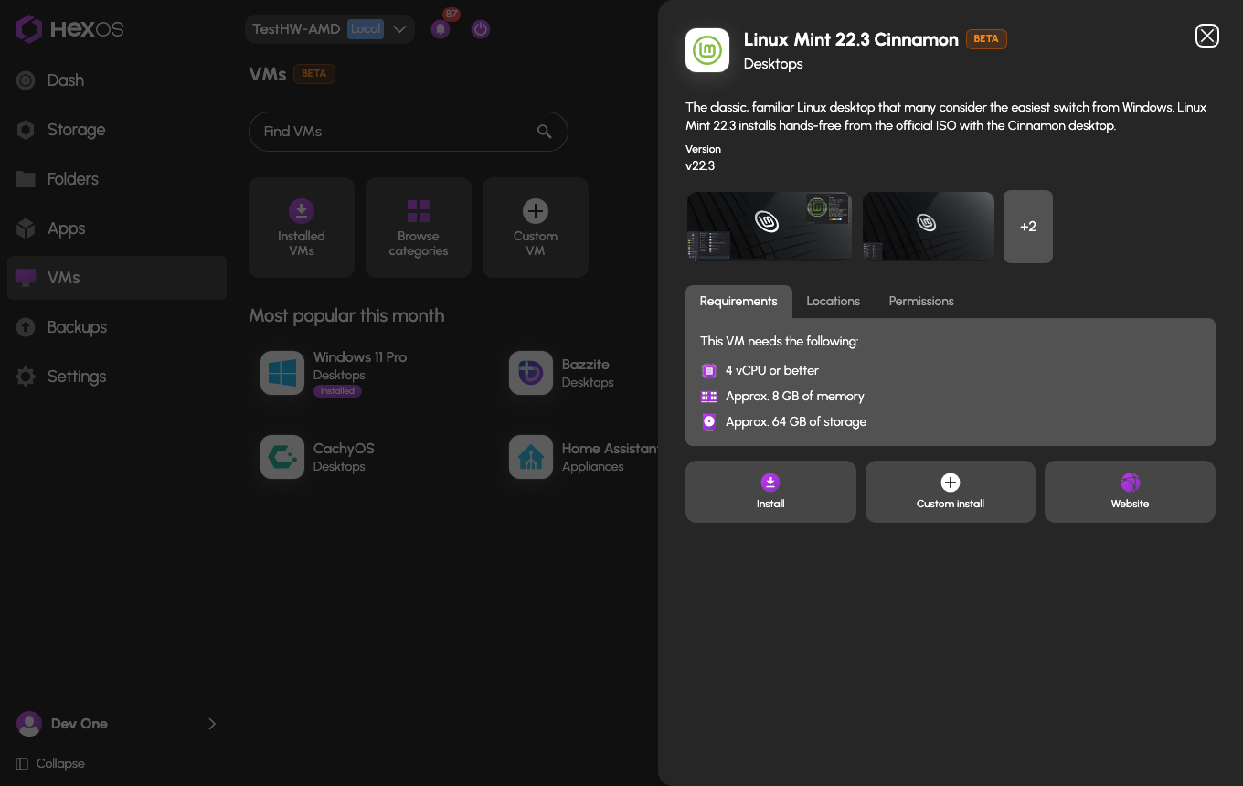The height and width of the screenshot is (786, 1243).
Task: Click "Approx. 64 GB of storage" text
Action: click(x=796, y=422)
